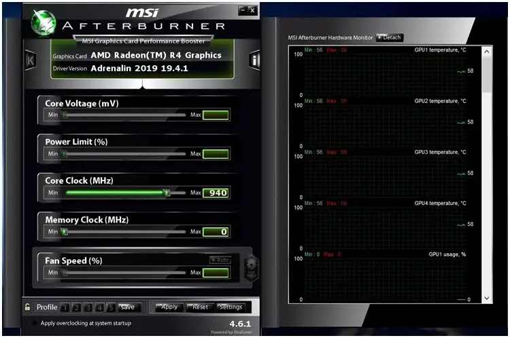The width and height of the screenshot is (510, 338).
Task: Click the MSI Afterburner dragon logo
Action: coord(43,22)
